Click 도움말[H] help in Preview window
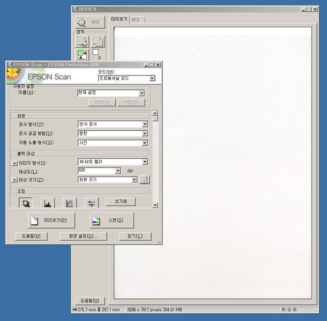 click(x=90, y=301)
